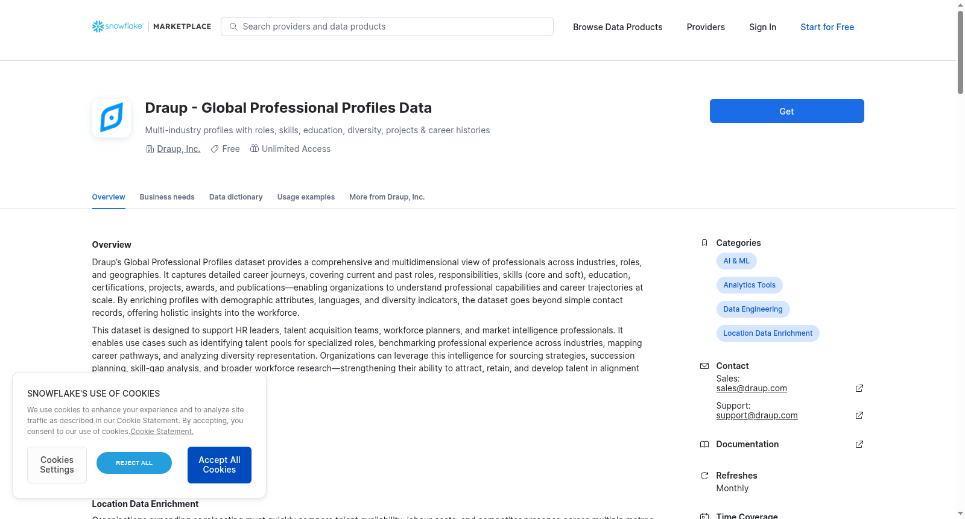
Task: Open the Cookie Statement link
Action: point(162,432)
